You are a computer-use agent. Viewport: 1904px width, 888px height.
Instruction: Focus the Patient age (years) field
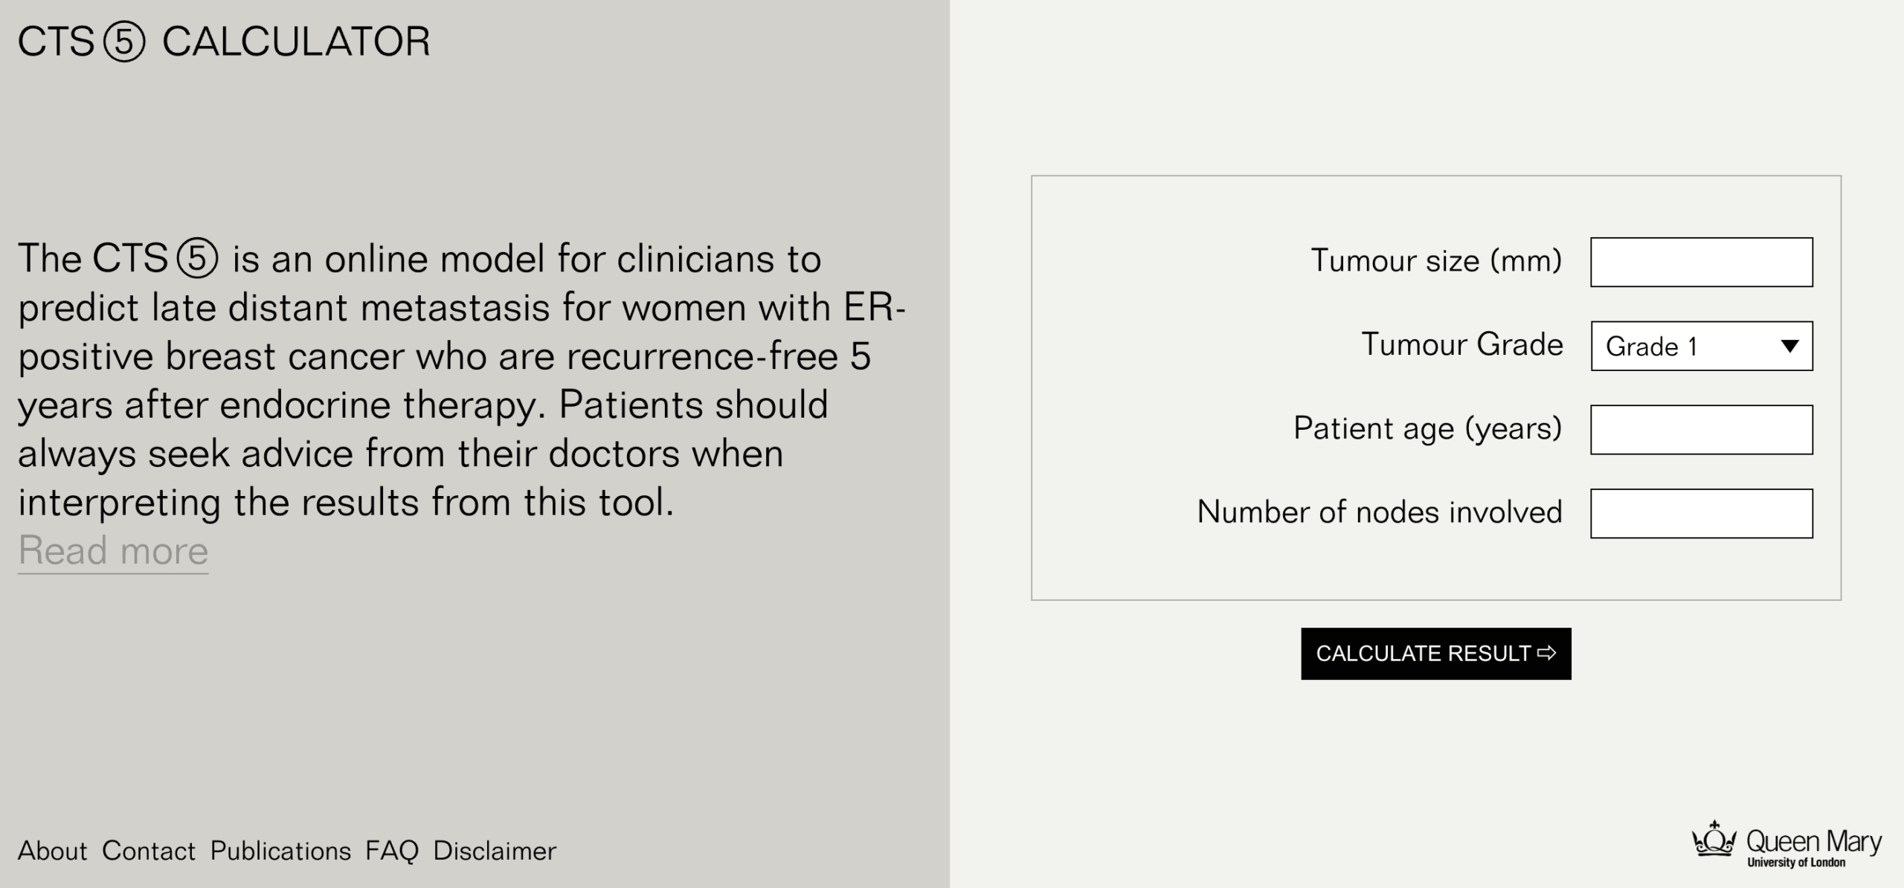coord(1702,429)
